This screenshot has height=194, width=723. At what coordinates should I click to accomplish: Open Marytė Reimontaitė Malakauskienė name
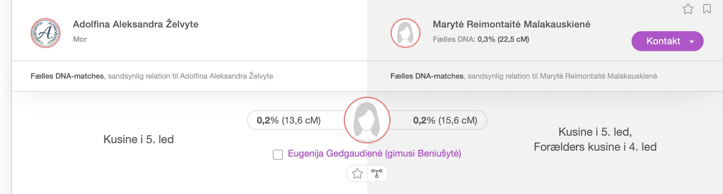512,24
